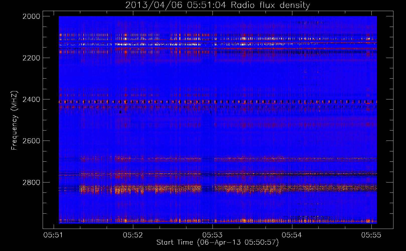
Task: Click the plot title "2013/04/06 05:51:04 Radio flux density"
Action: 218,5
